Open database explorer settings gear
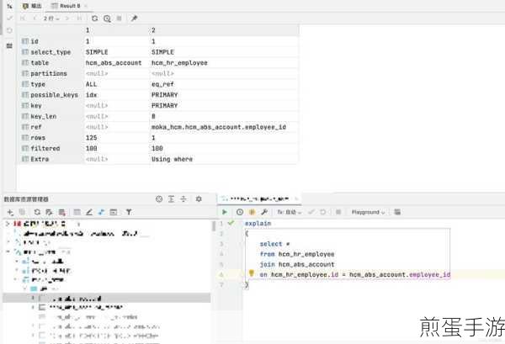 [x=199, y=198]
